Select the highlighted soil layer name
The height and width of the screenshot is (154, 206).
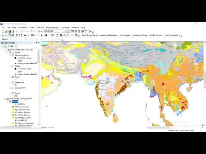(x=15, y=101)
